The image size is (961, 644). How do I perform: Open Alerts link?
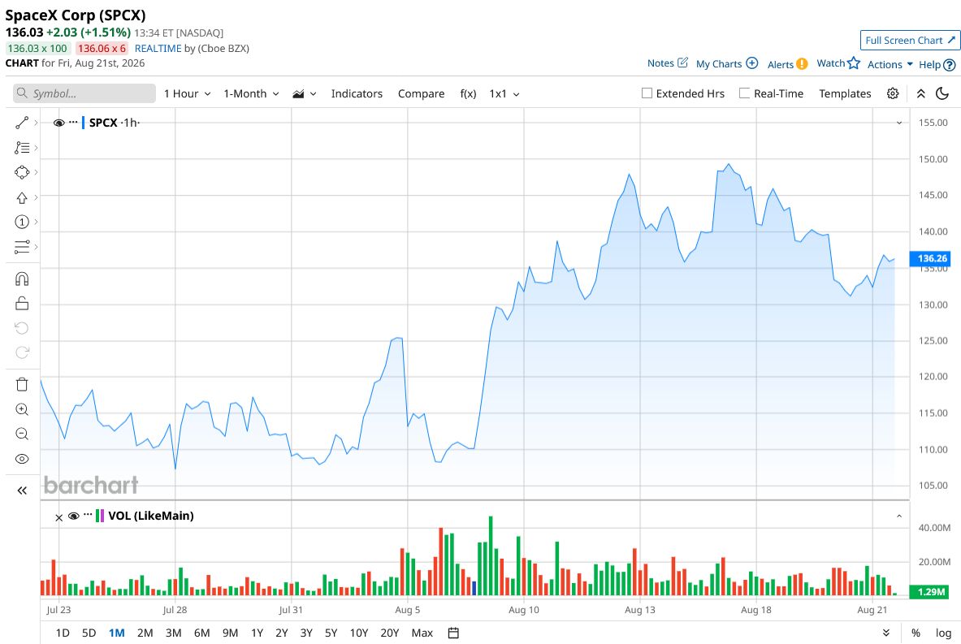[x=787, y=64]
